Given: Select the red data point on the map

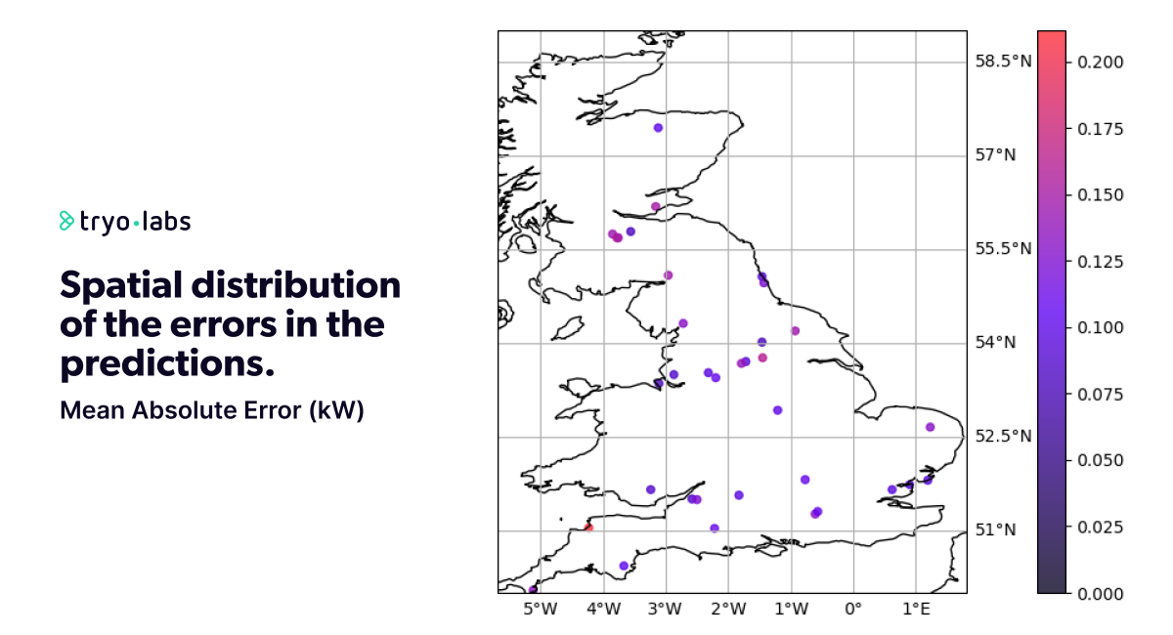Looking at the screenshot, I should (588, 528).
